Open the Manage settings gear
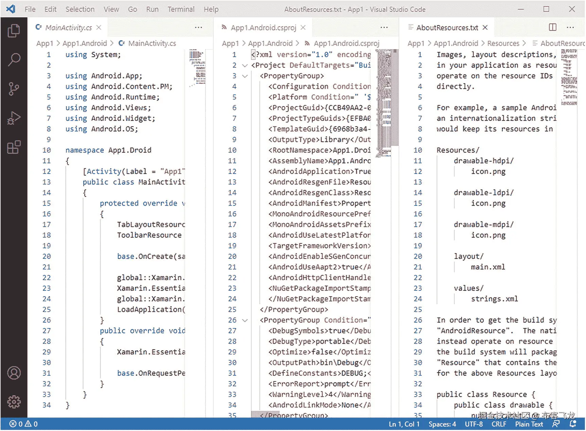 [14, 401]
